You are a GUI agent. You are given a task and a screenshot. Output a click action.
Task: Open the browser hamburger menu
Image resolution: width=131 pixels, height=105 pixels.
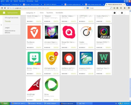[129, 8]
